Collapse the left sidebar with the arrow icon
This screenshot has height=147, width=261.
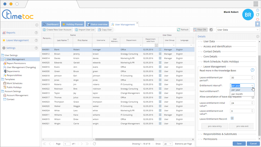[37, 25]
